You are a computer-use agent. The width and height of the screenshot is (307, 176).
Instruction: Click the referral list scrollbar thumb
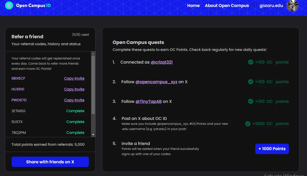point(93,85)
